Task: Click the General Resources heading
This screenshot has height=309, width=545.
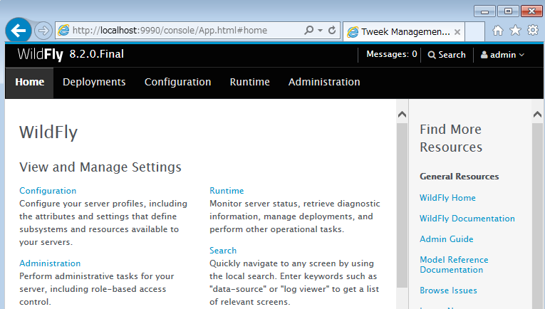Action: (x=459, y=177)
